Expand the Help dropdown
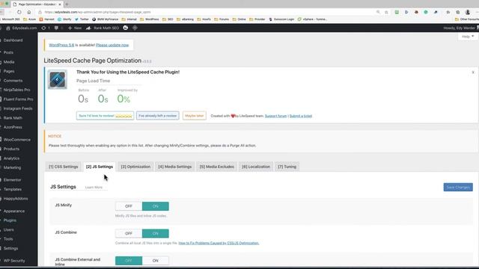Viewport: 479px width, 269px height. [x=468, y=37]
